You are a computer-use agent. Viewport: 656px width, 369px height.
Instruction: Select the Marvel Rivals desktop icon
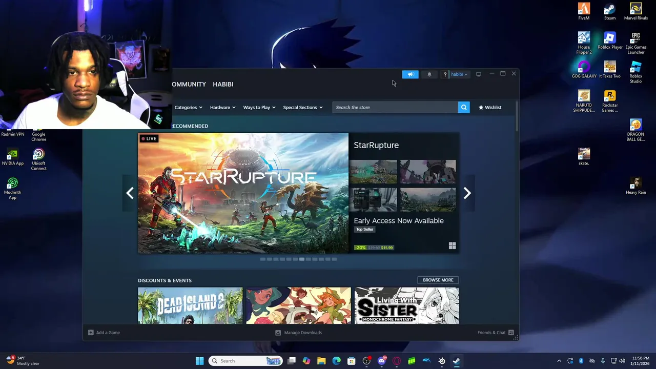(x=636, y=11)
